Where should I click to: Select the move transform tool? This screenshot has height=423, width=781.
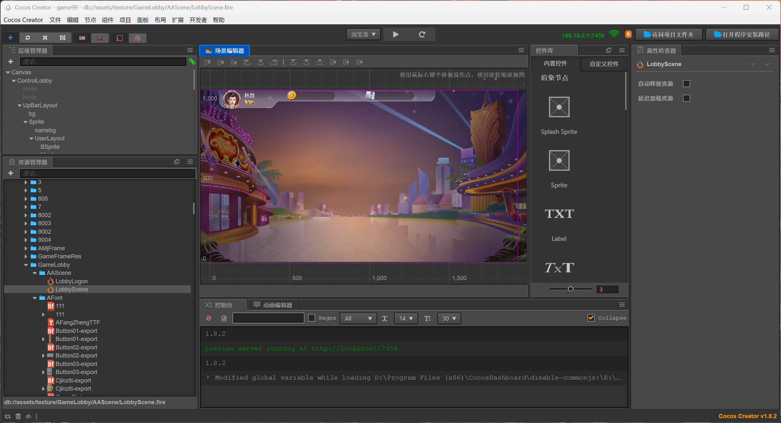[10, 38]
